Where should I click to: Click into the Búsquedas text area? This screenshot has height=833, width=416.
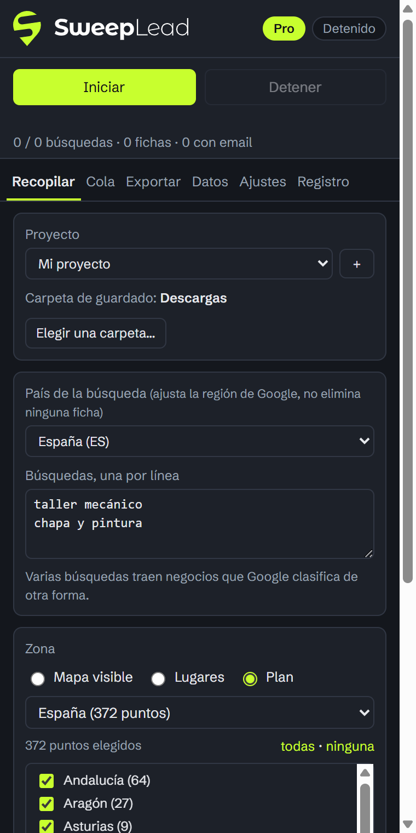pyautogui.click(x=200, y=524)
